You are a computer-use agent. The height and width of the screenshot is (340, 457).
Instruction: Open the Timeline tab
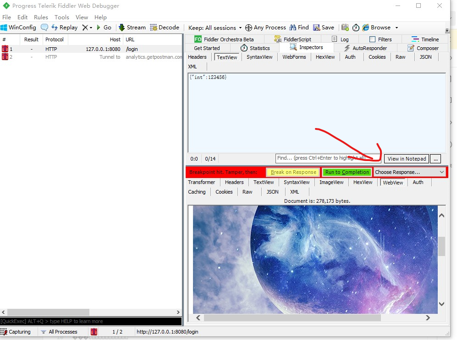[425, 39]
